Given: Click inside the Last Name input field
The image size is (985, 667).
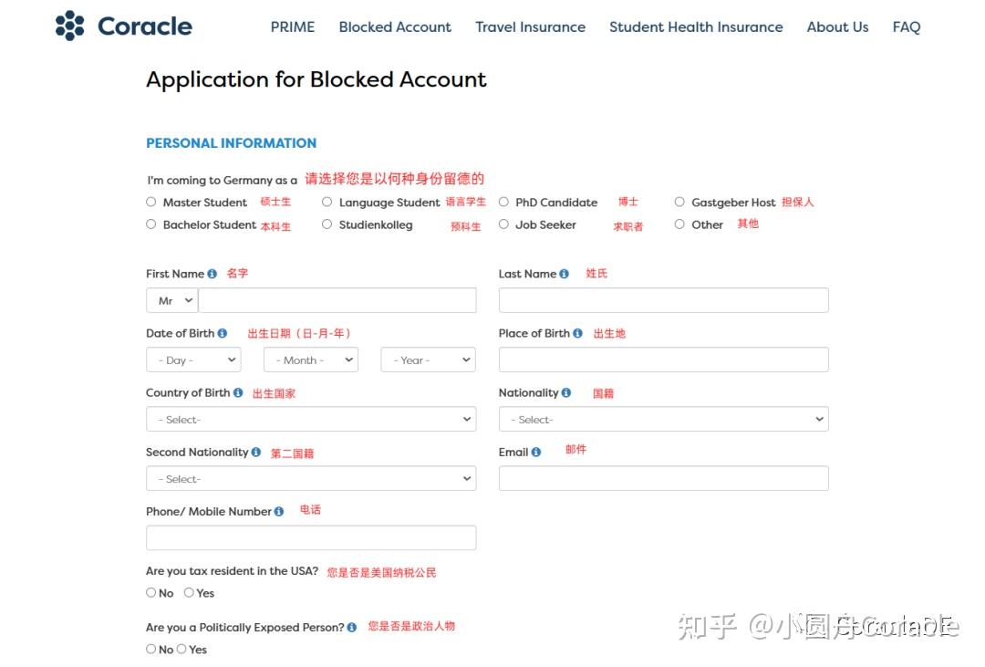Looking at the screenshot, I should pyautogui.click(x=663, y=299).
